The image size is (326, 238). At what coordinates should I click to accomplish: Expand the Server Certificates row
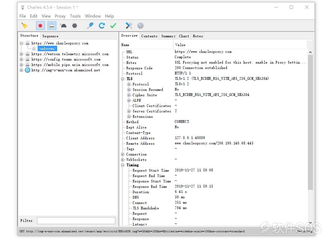click(x=129, y=111)
